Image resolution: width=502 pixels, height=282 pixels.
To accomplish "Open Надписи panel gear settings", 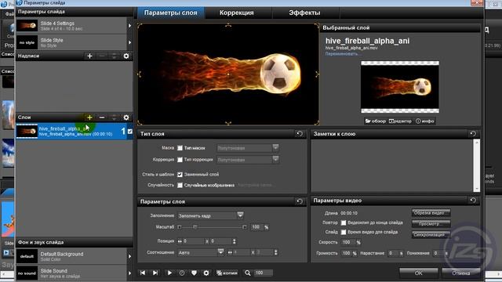I will [126, 56].
